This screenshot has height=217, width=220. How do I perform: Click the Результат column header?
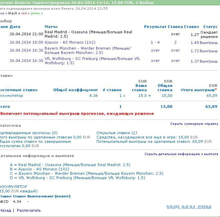point(155,27)
